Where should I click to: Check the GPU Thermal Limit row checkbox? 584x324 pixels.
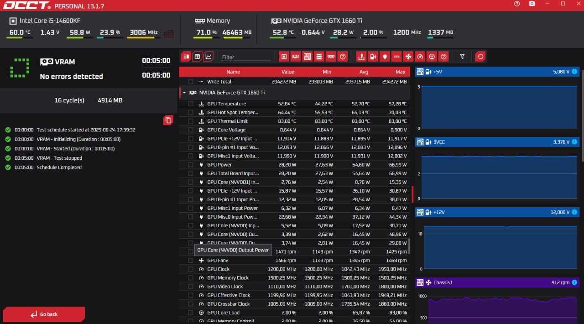click(x=190, y=121)
